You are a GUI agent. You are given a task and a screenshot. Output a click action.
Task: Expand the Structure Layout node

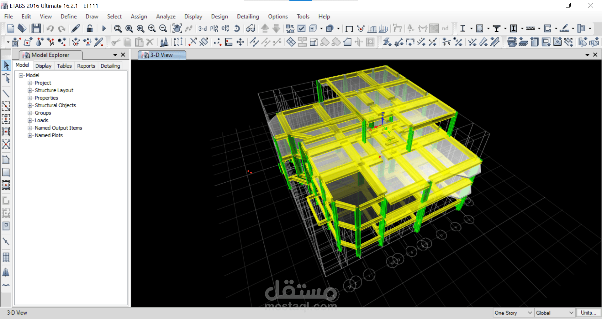[x=30, y=90]
